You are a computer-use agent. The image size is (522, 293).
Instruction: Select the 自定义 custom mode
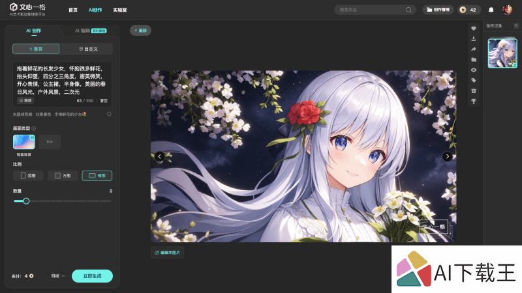tap(88, 49)
